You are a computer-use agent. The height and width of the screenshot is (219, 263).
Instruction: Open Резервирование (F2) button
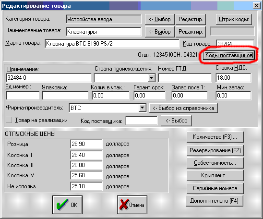[215, 150]
